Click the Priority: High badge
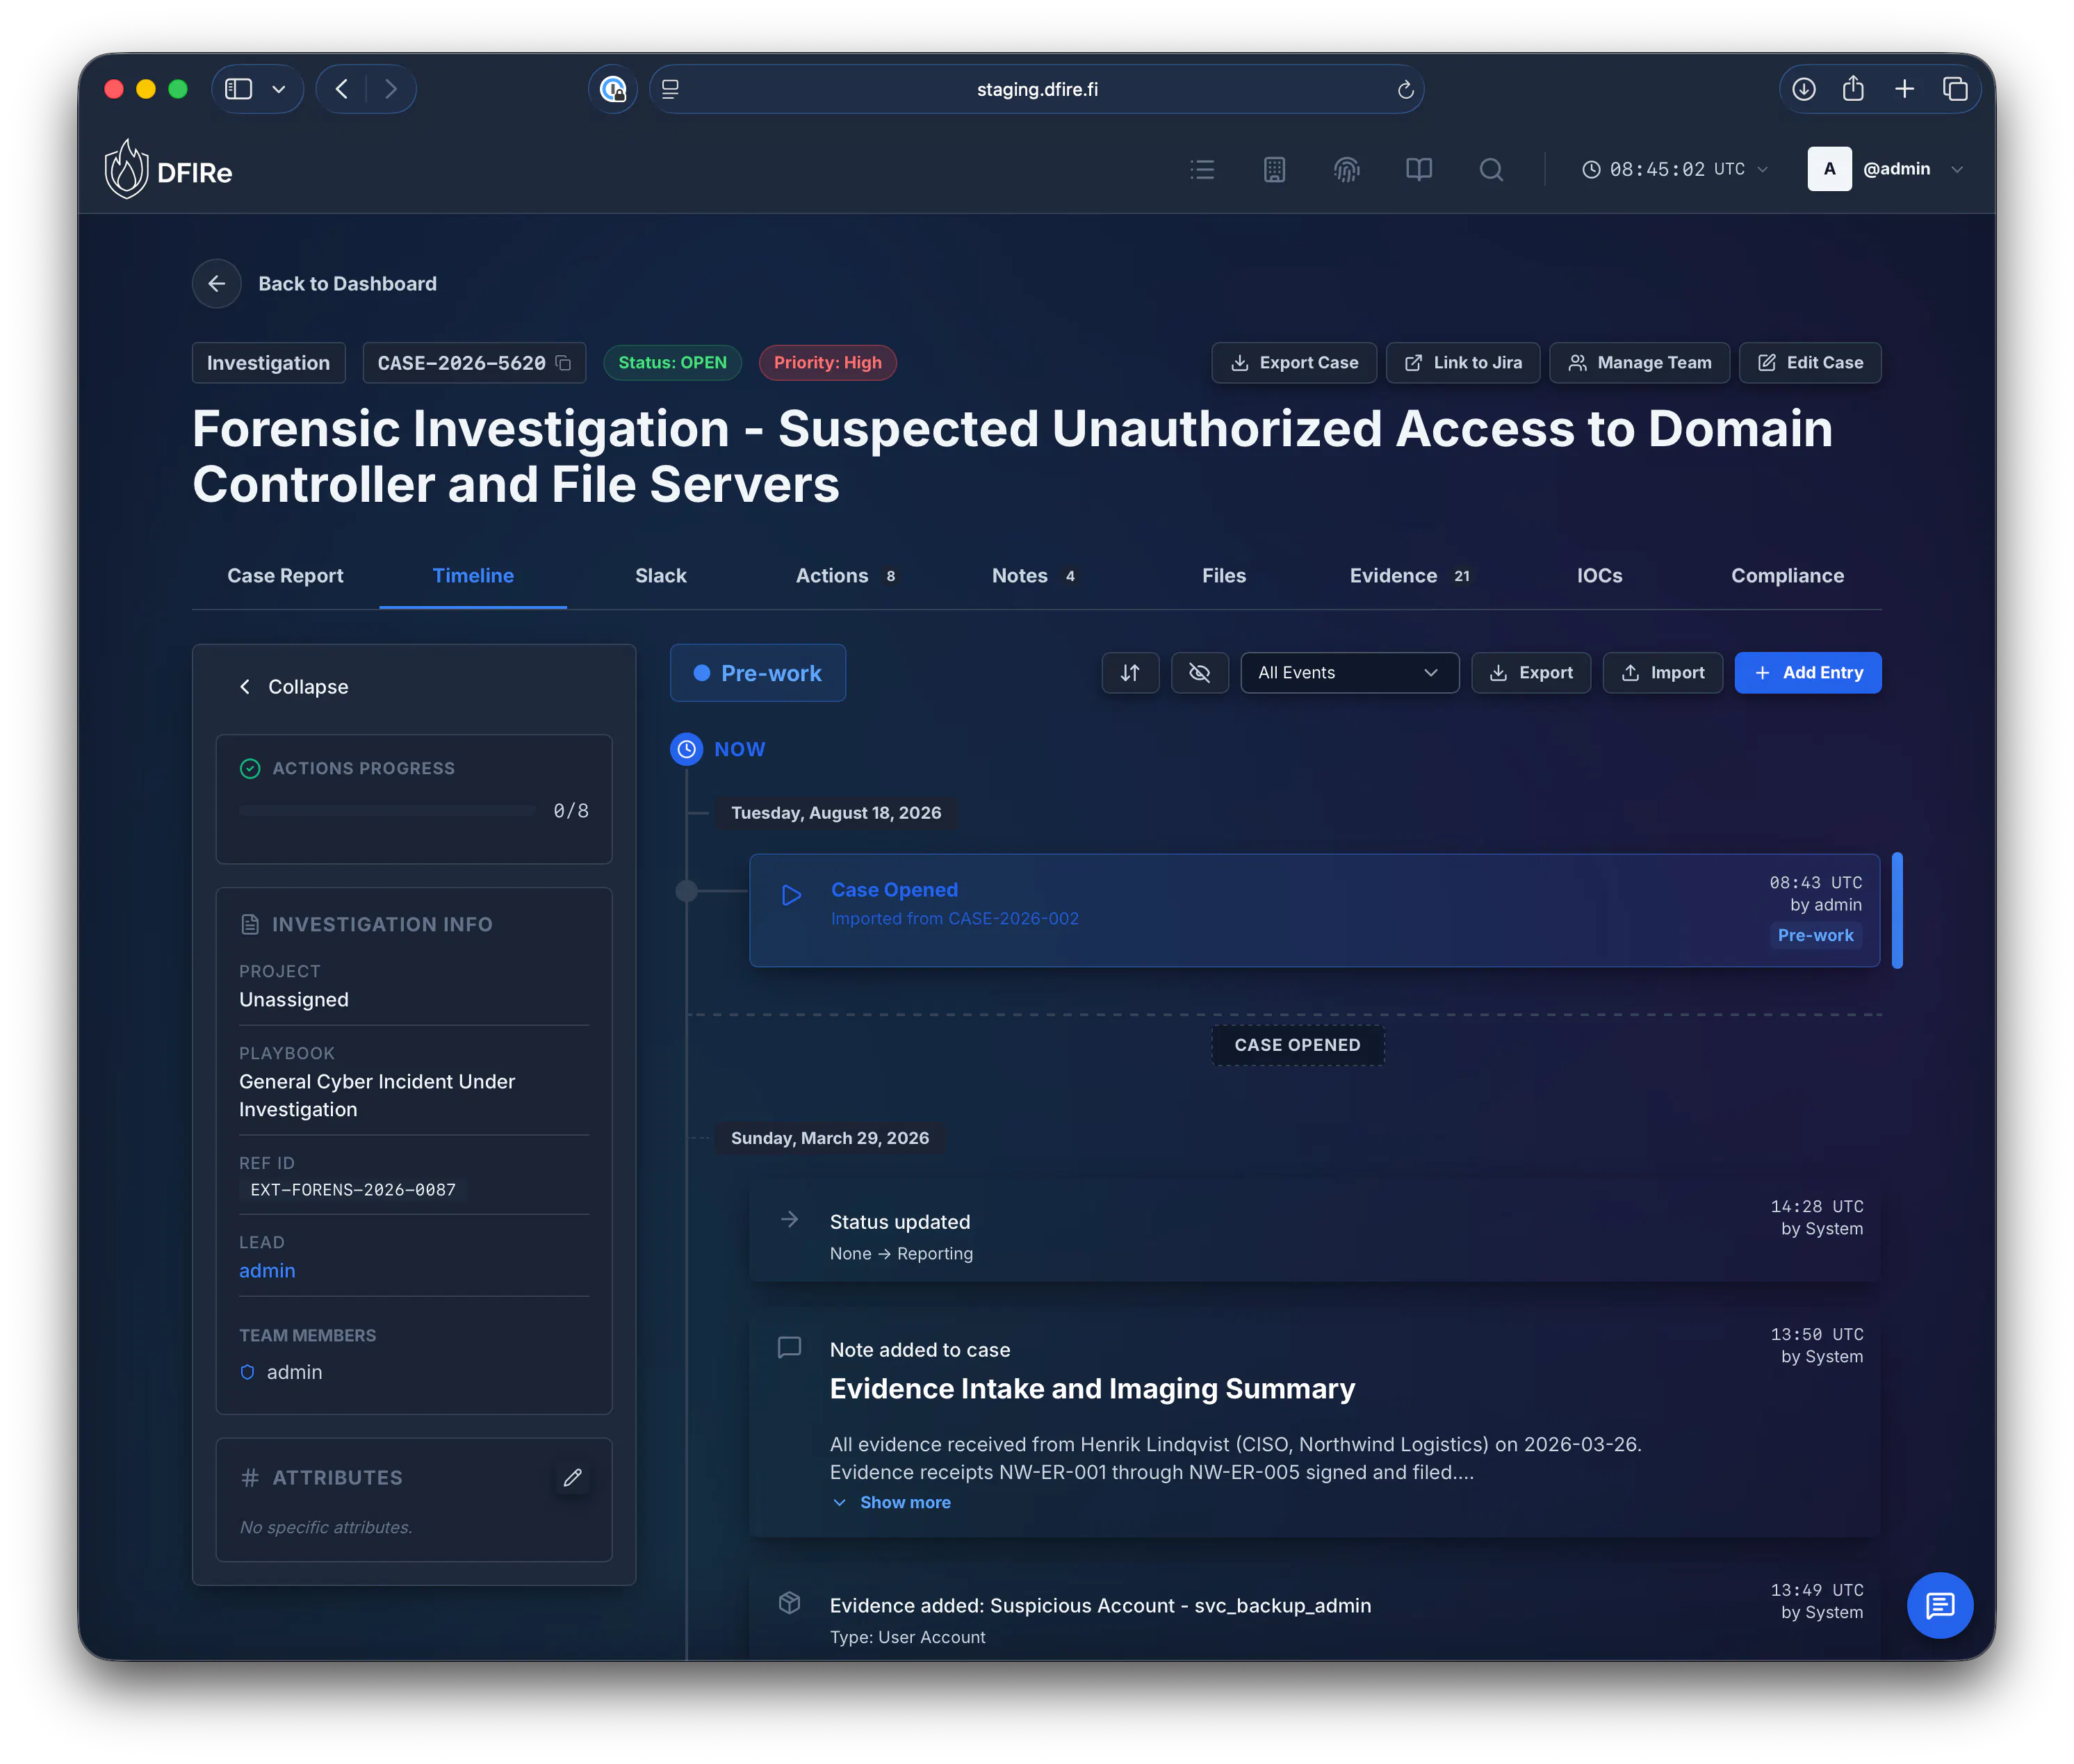This screenshot has height=1764, width=2074. [827, 363]
